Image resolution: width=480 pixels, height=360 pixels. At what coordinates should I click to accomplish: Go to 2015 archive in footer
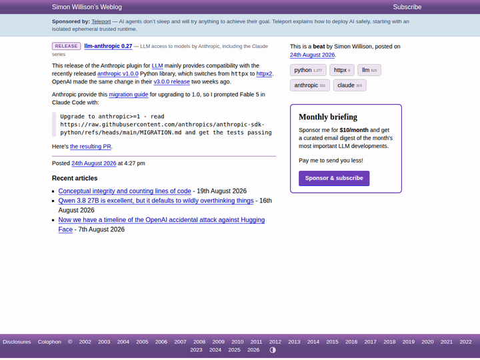click(332, 342)
